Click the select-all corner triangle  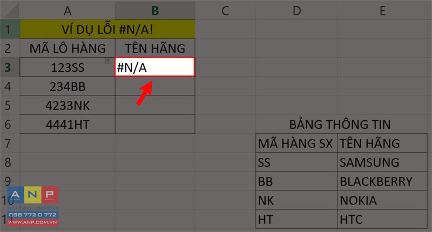pos(10,10)
